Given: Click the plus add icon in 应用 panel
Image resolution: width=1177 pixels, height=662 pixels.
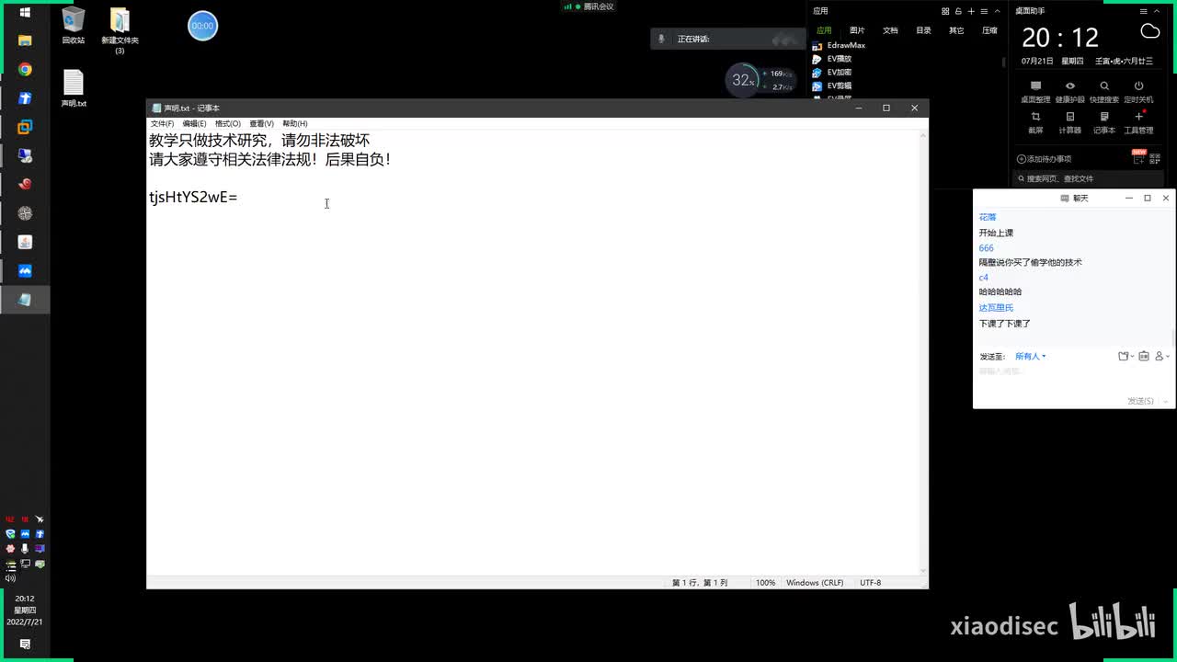Looking at the screenshot, I should [x=971, y=11].
